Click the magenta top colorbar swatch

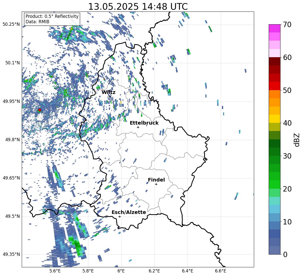coord(274,29)
